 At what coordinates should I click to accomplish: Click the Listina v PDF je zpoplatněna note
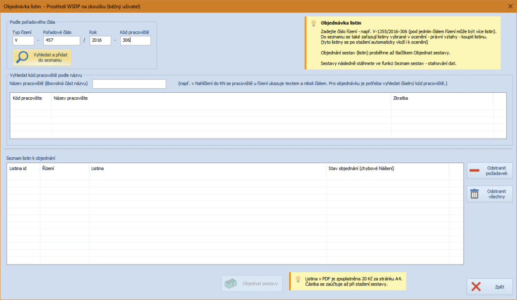tap(353, 281)
